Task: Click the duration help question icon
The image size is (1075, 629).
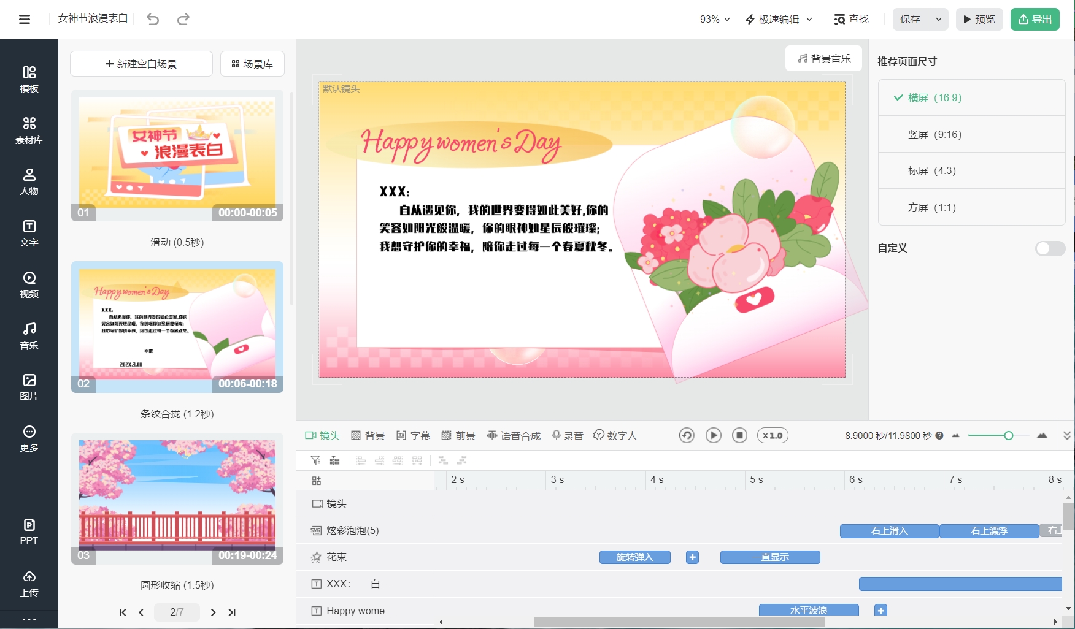Action: pos(939,436)
